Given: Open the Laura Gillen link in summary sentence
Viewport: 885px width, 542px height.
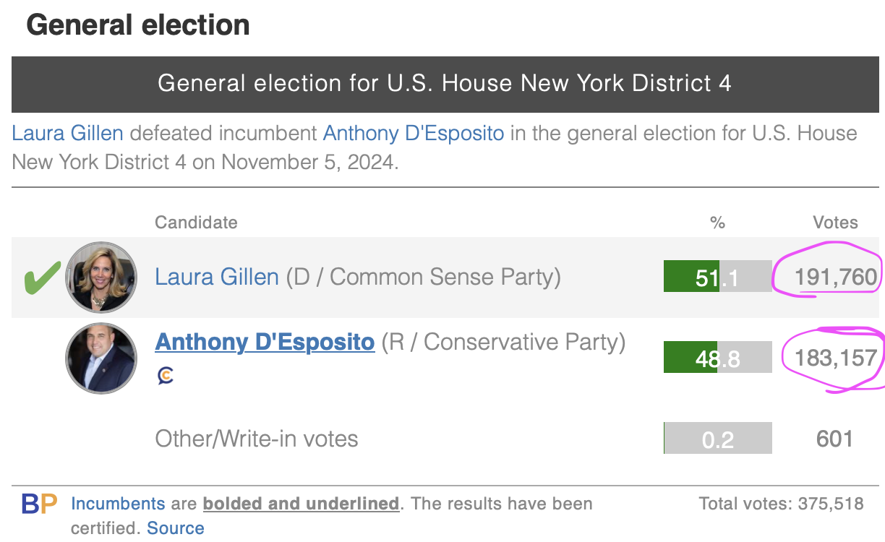Looking at the screenshot, I should coord(68,134).
